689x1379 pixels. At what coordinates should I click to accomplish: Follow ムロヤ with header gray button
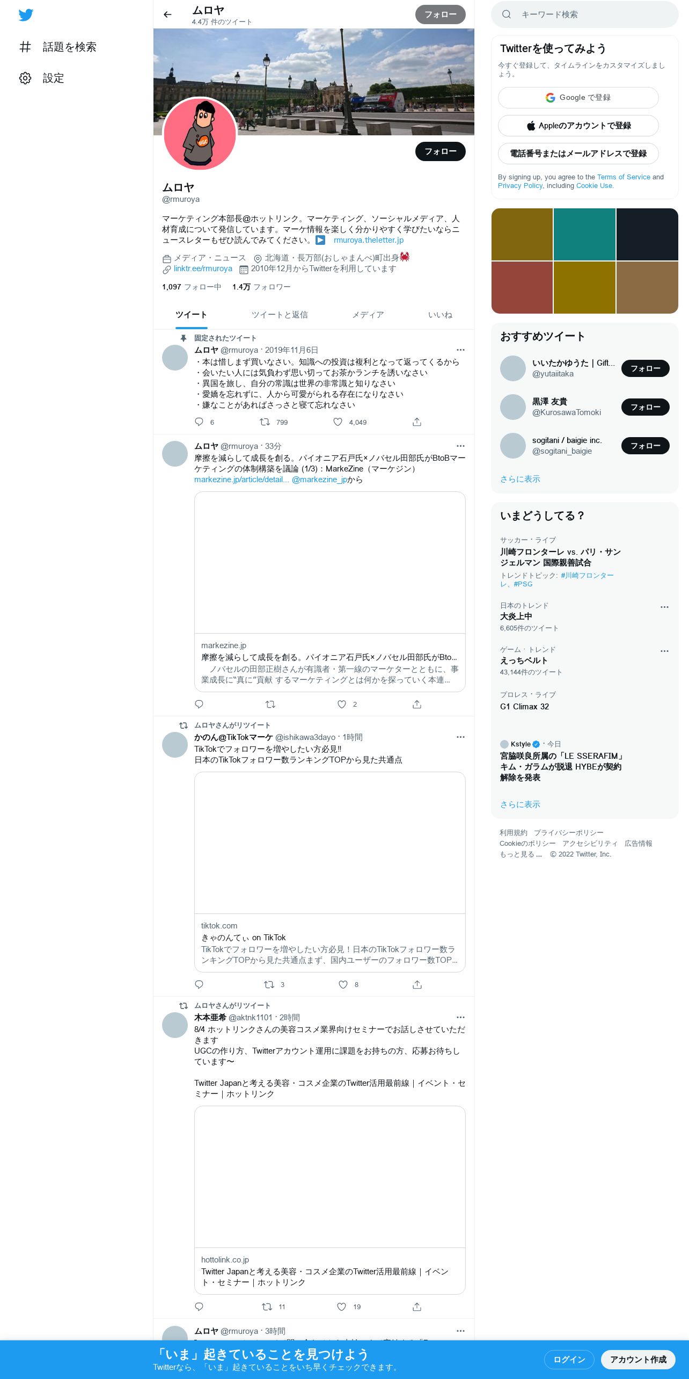441,14
